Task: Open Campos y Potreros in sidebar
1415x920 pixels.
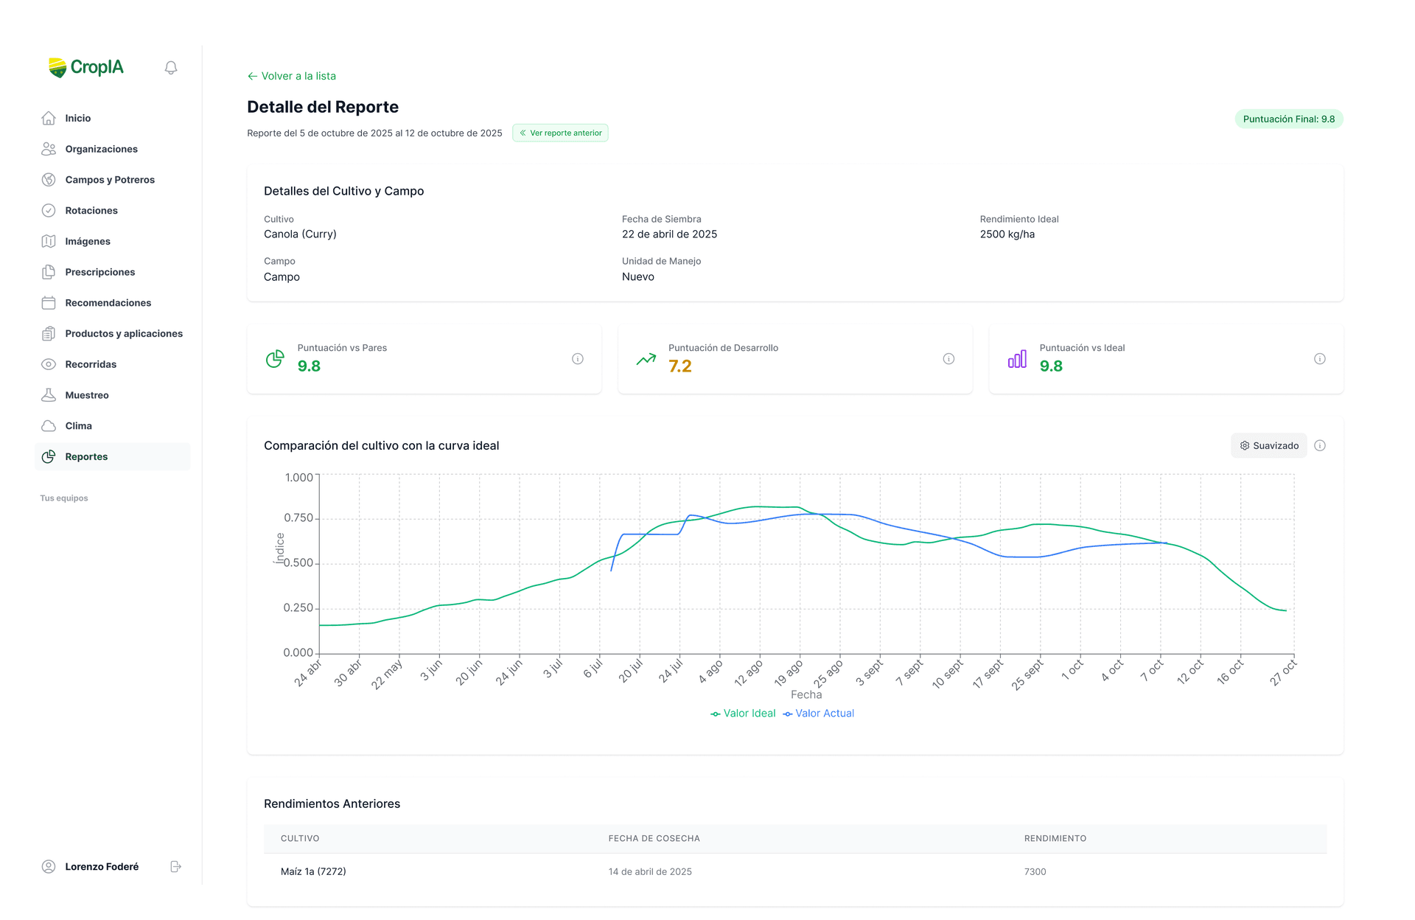Action: point(110,180)
